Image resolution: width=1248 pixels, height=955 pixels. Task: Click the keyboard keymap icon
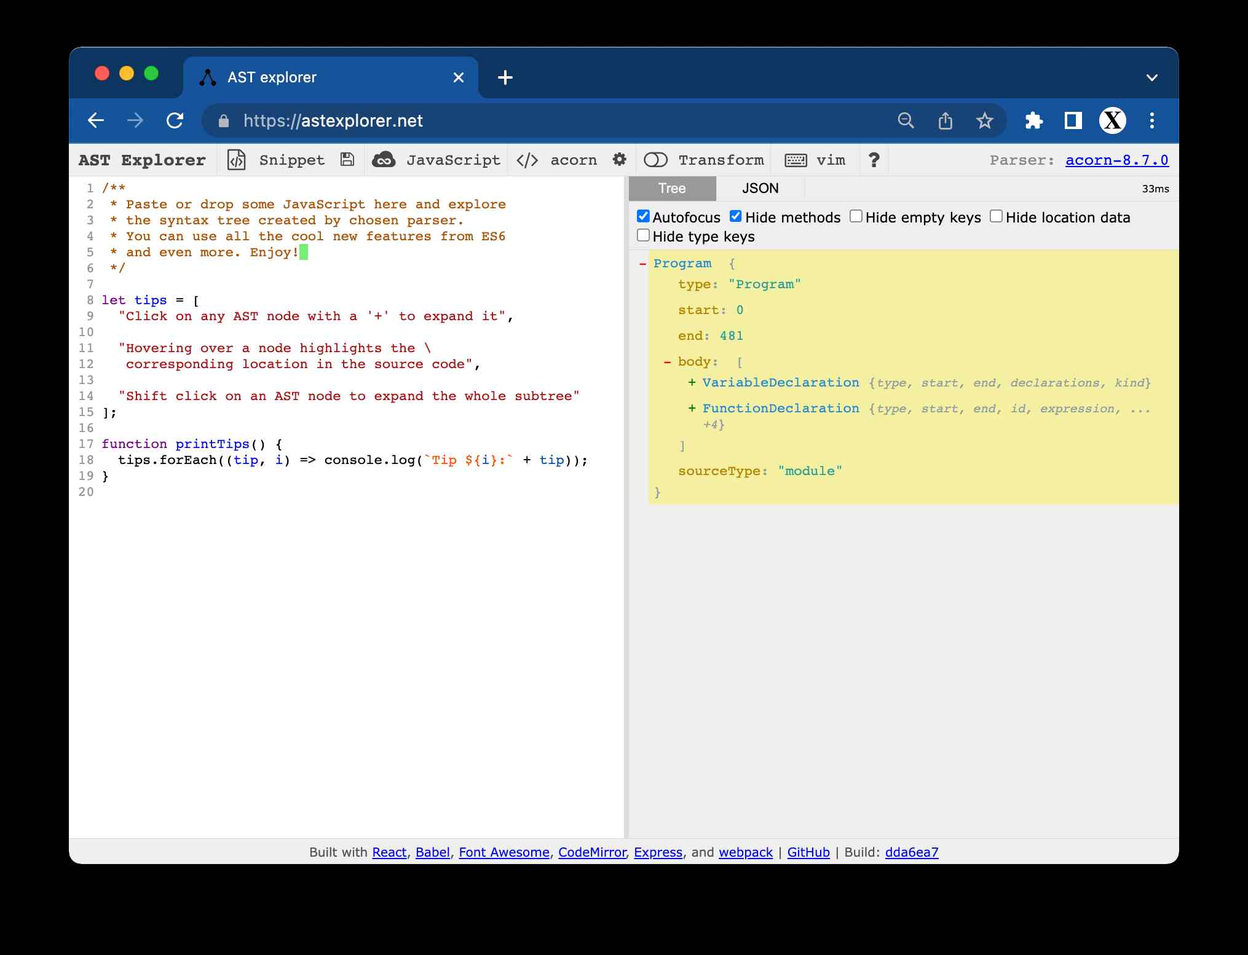point(796,160)
